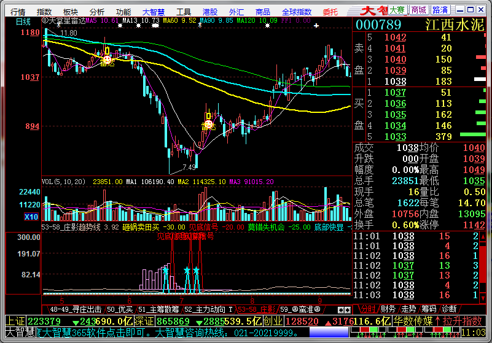This screenshot has width=492, height=343.
Task: Click the MA120 10.09 indicator label
Action: pos(257,21)
